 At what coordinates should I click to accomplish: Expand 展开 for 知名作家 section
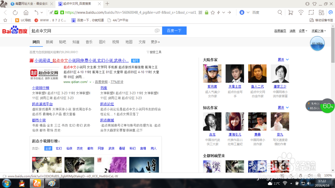click(x=283, y=108)
